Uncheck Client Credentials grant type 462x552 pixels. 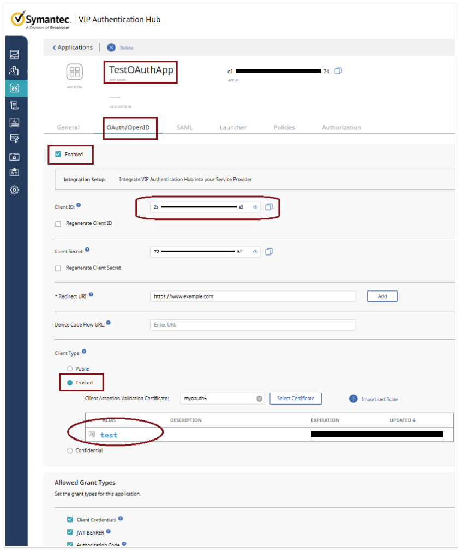pyautogui.click(x=70, y=519)
